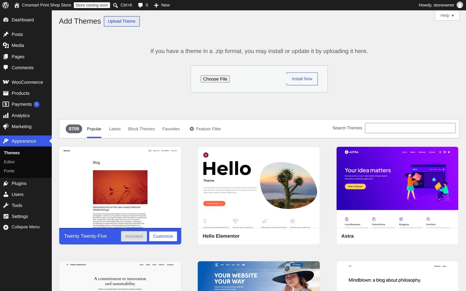466x291 pixels.
Task: Open the Marketing megaphone icon
Action: pyautogui.click(x=6, y=127)
